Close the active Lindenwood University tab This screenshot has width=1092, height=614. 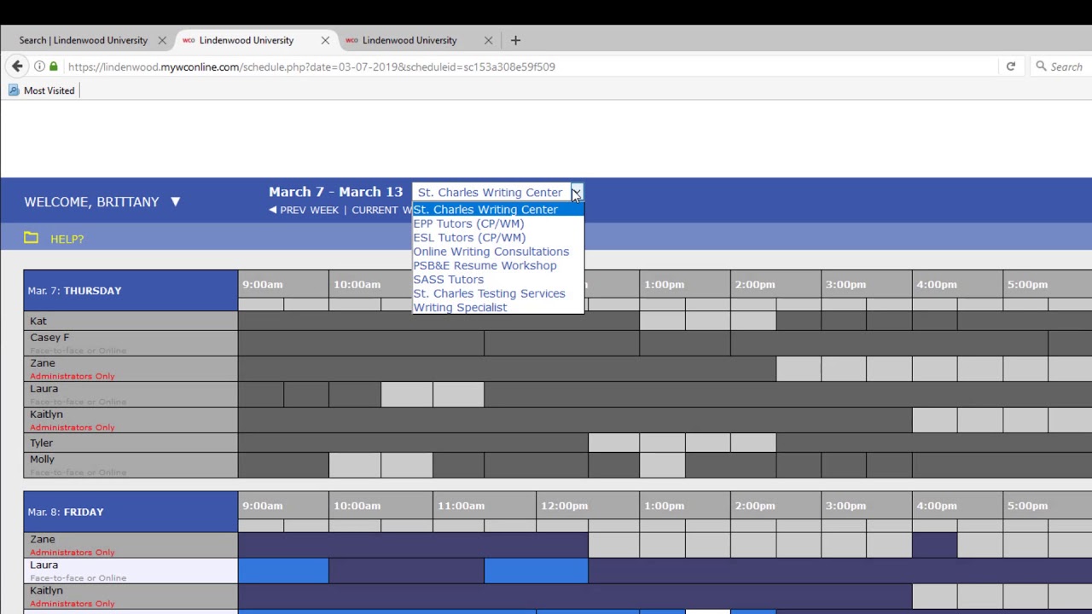[325, 40]
